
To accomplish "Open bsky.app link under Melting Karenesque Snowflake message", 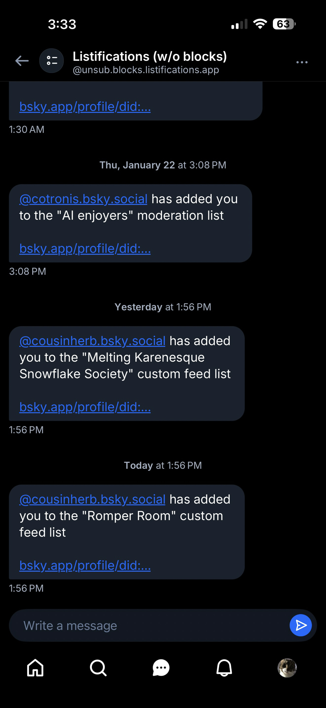I will (x=85, y=407).
